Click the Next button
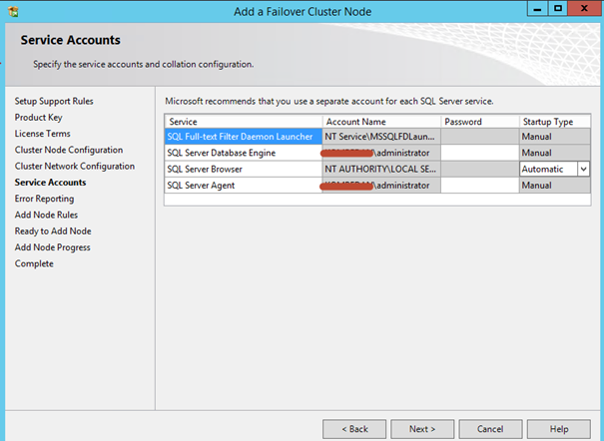The height and width of the screenshot is (441, 604). [x=422, y=429]
